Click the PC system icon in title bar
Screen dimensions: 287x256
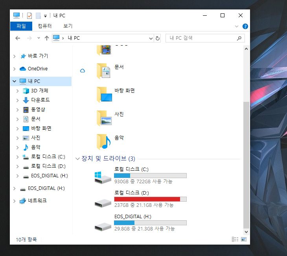[x=17, y=16]
